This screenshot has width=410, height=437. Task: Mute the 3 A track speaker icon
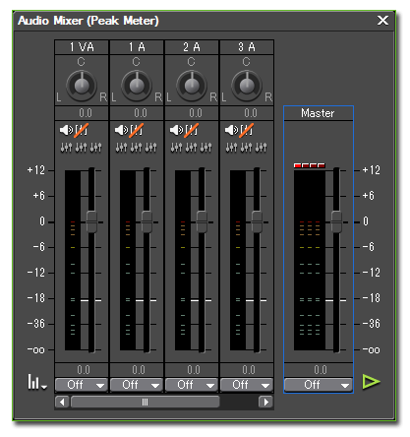(x=231, y=130)
